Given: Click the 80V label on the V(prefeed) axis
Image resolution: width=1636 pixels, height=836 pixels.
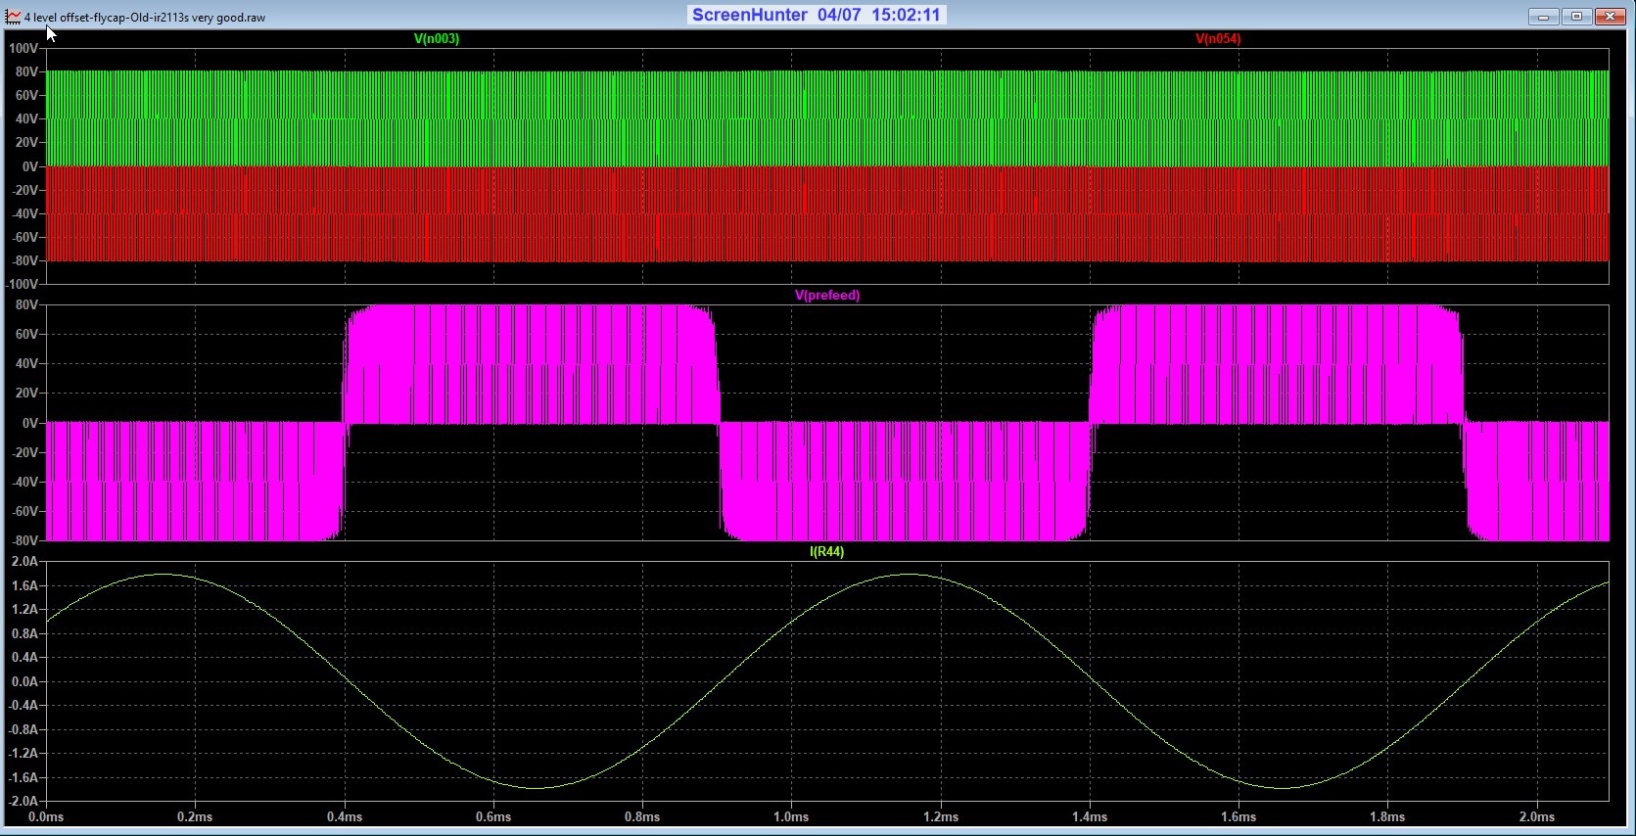Looking at the screenshot, I should pos(26,304).
